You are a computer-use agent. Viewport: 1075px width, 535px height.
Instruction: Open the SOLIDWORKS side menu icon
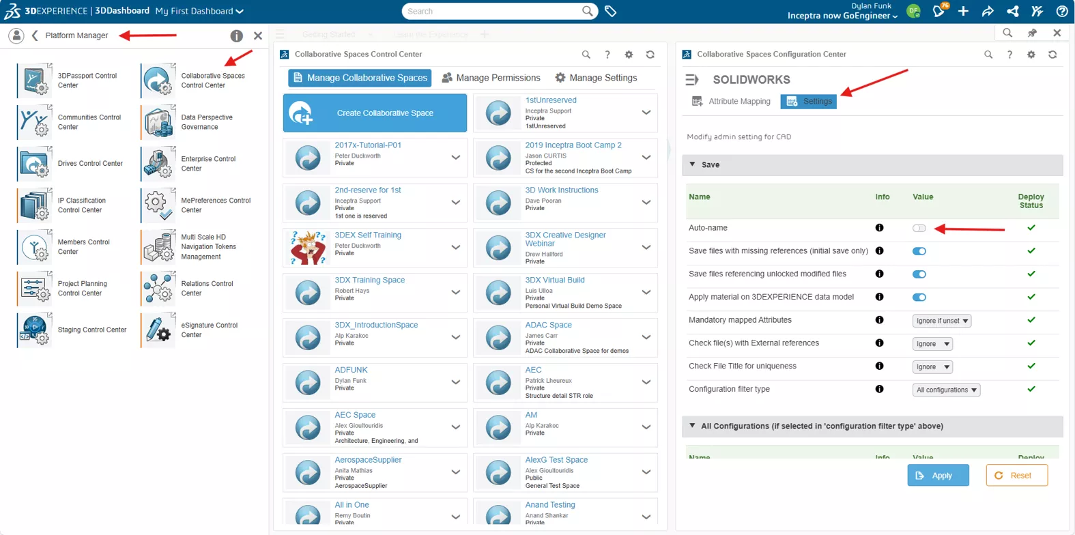point(692,80)
